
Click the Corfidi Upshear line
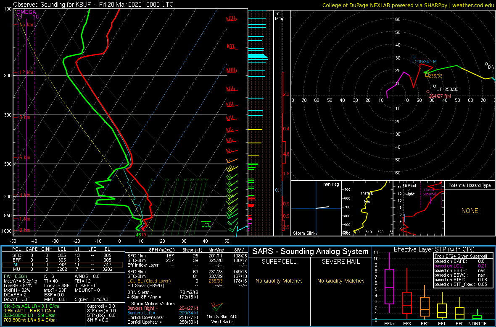point(162,322)
